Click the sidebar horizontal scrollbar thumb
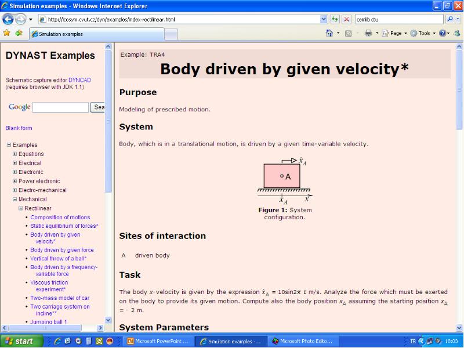Image resolution: width=464 pixels, height=348 pixels. coord(45,328)
